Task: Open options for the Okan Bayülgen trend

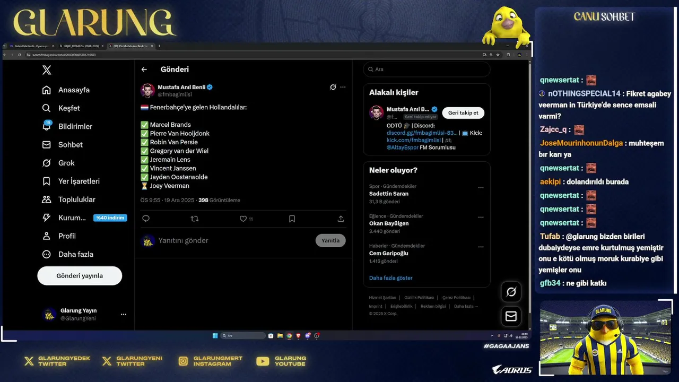Action: click(481, 217)
